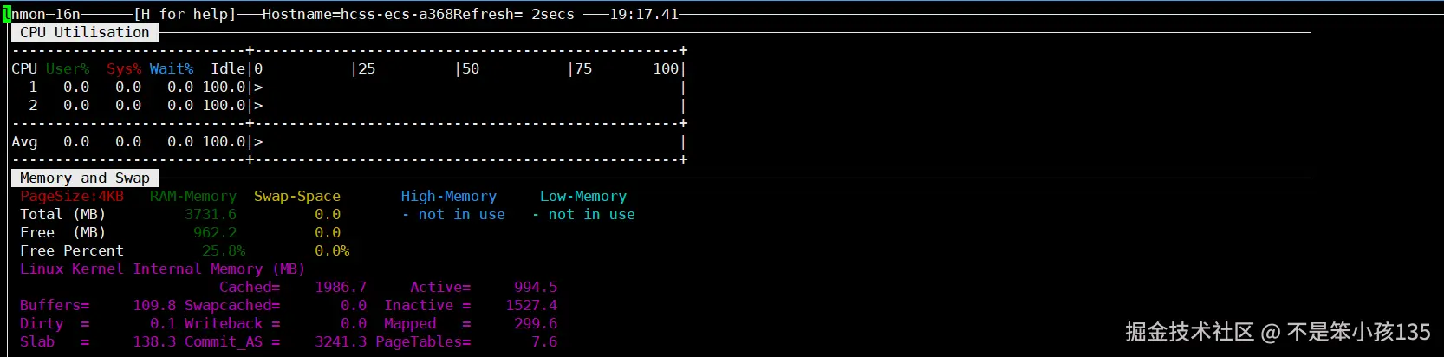1444x357 pixels.
Task: Click the RAM-Memory column heading
Action: pos(192,196)
